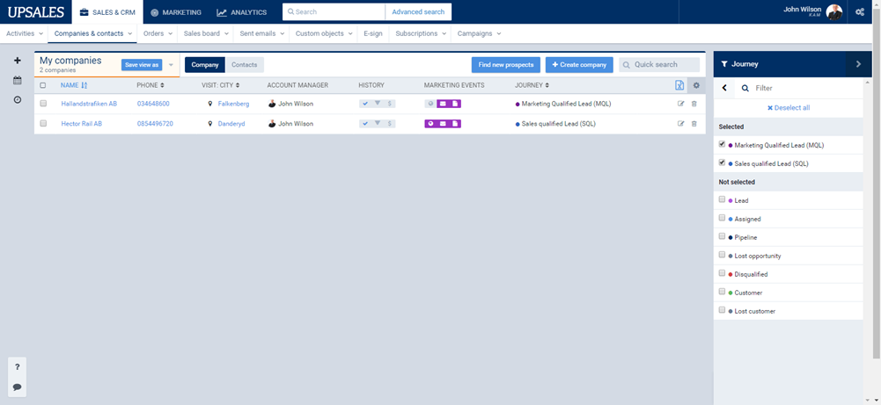Switch to the Analytics section
This screenshot has height=405, width=881.
[242, 11]
